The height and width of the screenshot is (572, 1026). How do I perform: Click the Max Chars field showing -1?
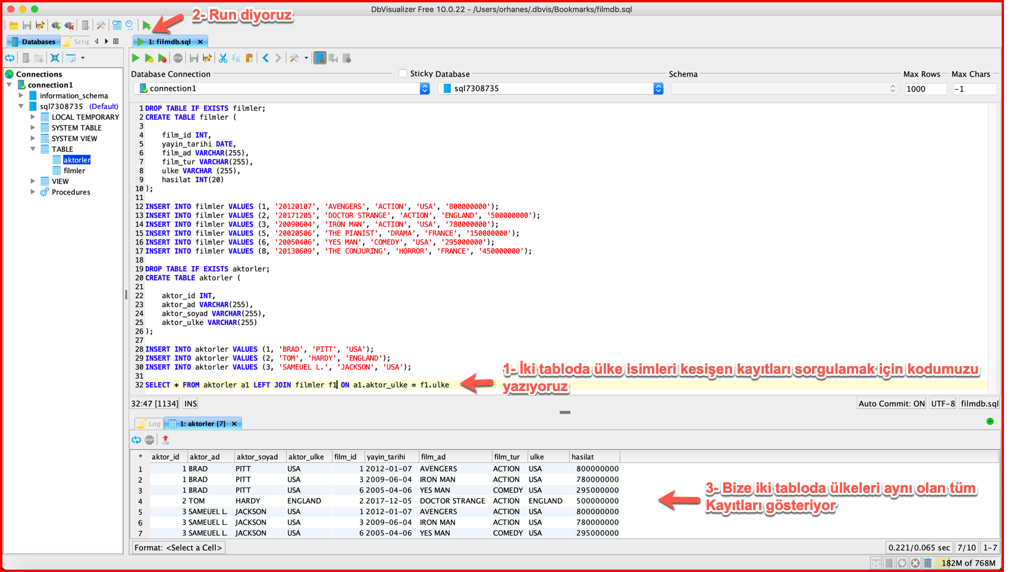click(x=974, y=89)
